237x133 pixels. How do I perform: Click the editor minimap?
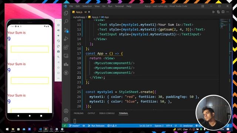(x=224, y=24)
